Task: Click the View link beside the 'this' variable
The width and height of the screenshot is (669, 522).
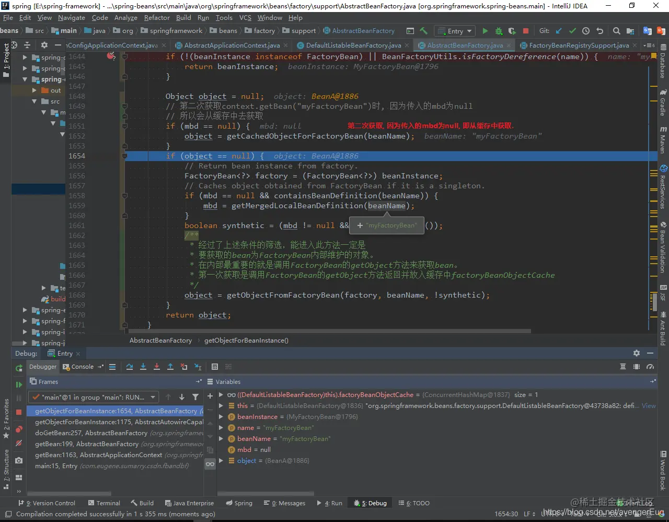Action: click(x=649, y=406)
